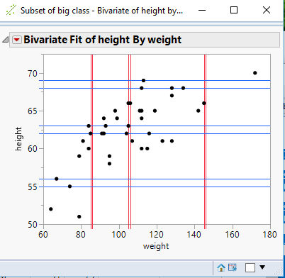
Task: Tick the empty checkbox in the bottom bar
Action: [x=250, y=268]
